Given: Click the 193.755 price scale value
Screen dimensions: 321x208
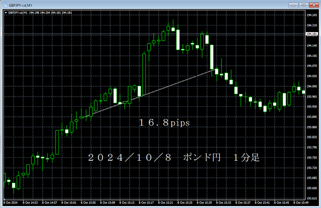Looking at the screenshot, I should coord(312,158).
